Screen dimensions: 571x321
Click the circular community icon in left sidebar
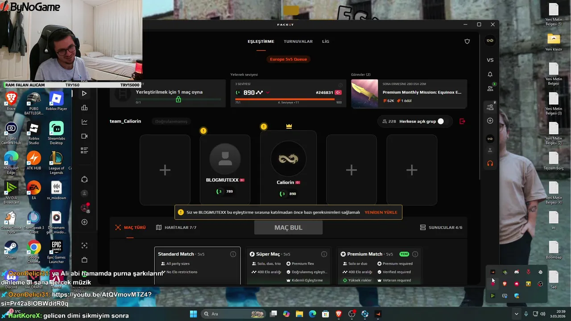tap(84, 179)
